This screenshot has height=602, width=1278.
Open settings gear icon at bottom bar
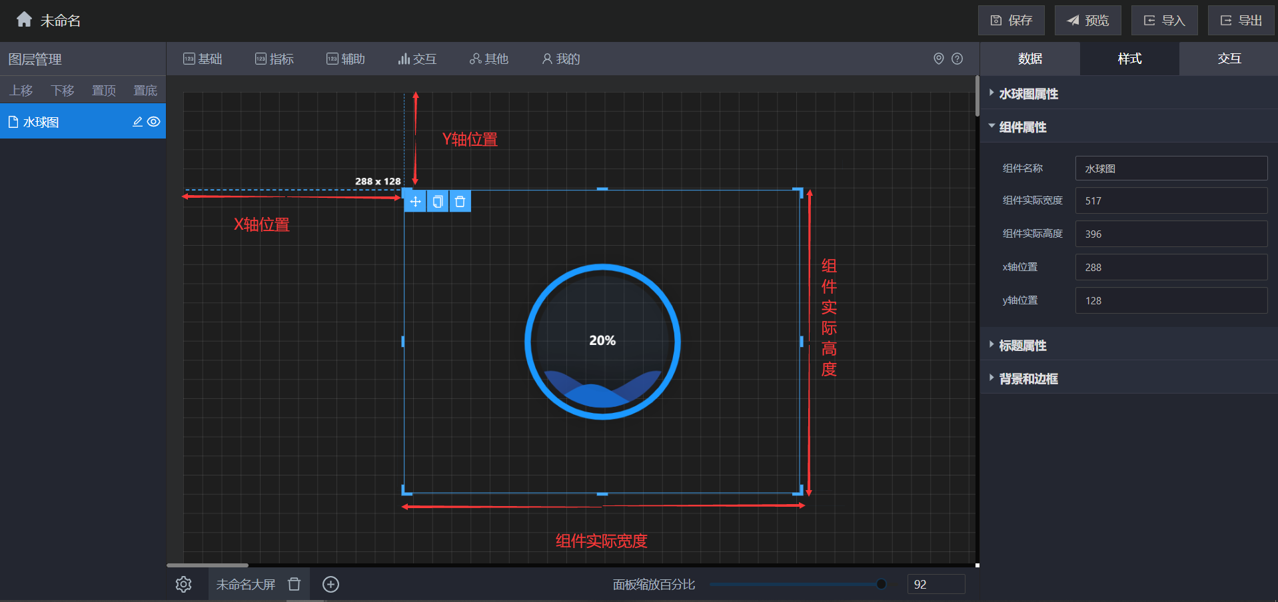pos(183,584)
